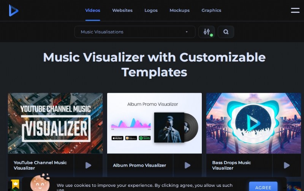Screen dimensions: 304x191
Task: Open the Mockups tab
Action: click(x=179, y=10)
